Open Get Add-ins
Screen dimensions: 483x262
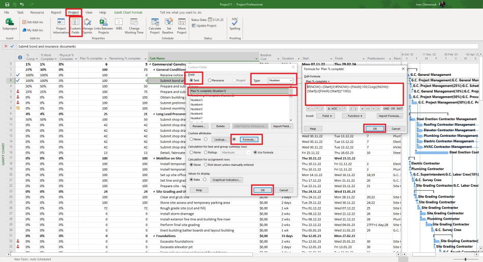[33, 22]
